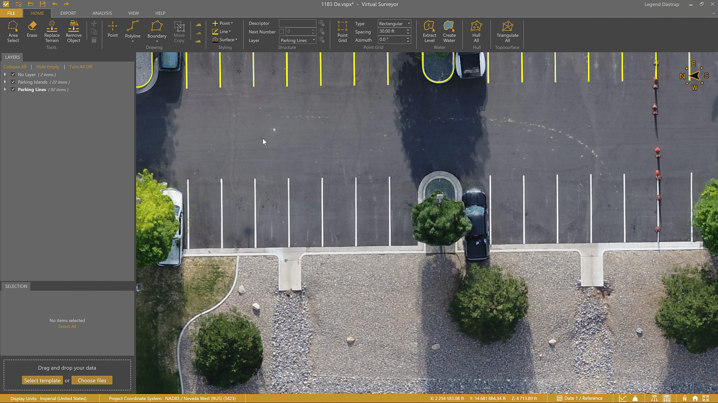Image resolution: width=718 pixels, height=403 pixels.
Task: Click the Collapse All link
Action: [15, 67]
